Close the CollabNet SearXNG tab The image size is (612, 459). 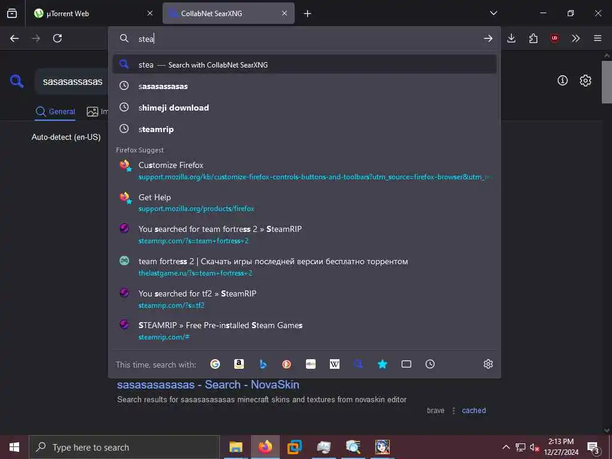click(x=284, y=13)
